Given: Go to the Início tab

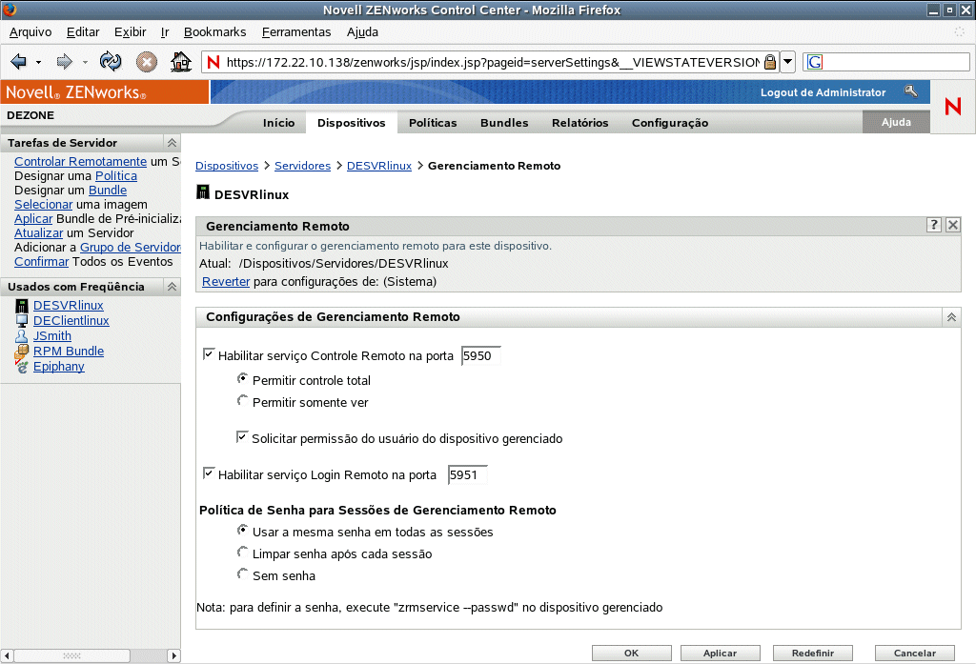Looking at the screenshot, I should tap(279, 123).
